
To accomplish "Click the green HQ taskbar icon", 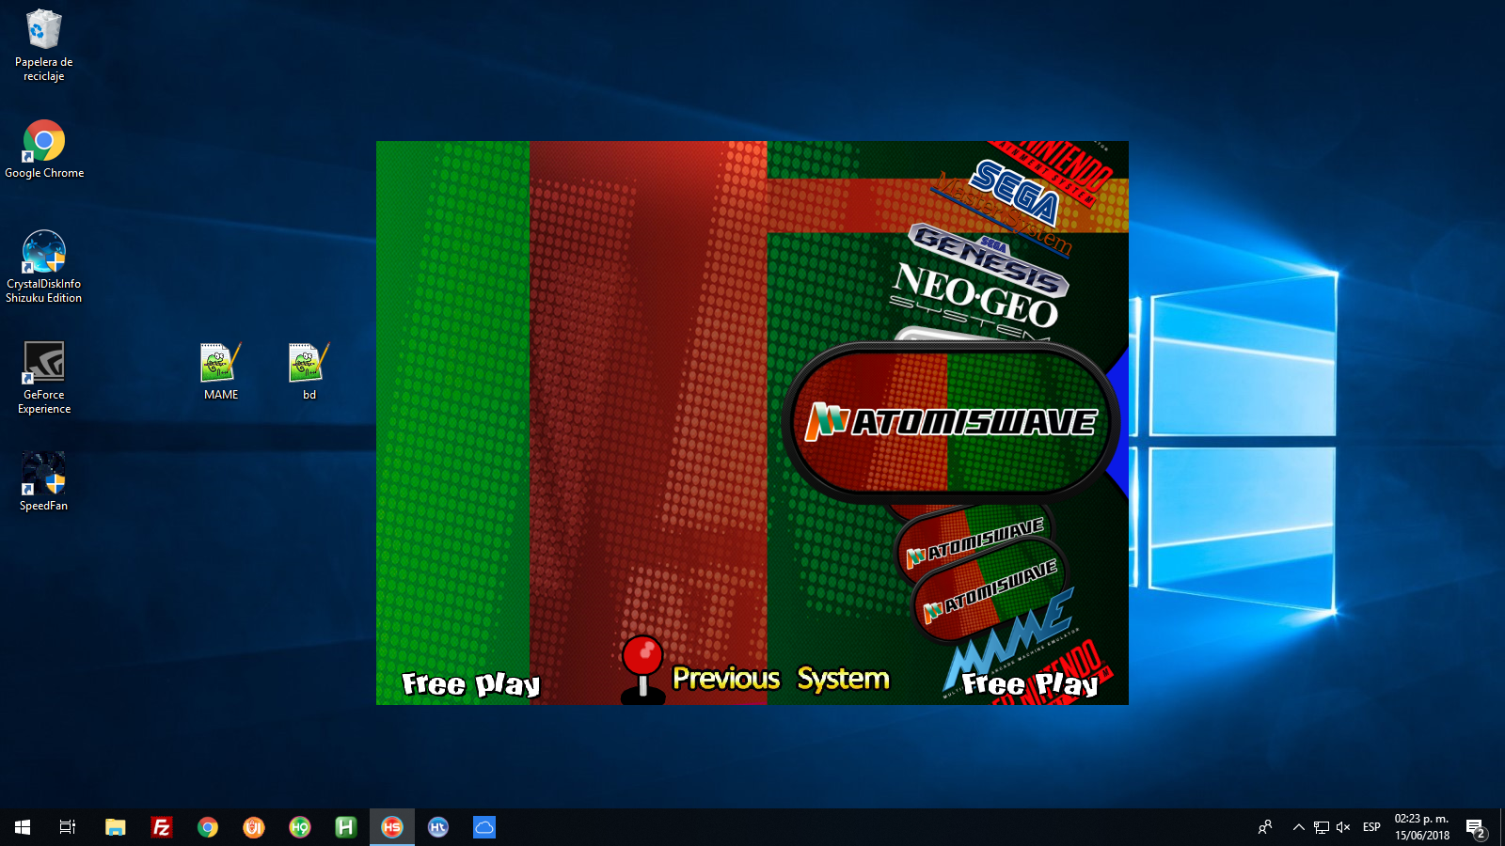I will click(299, 827).
